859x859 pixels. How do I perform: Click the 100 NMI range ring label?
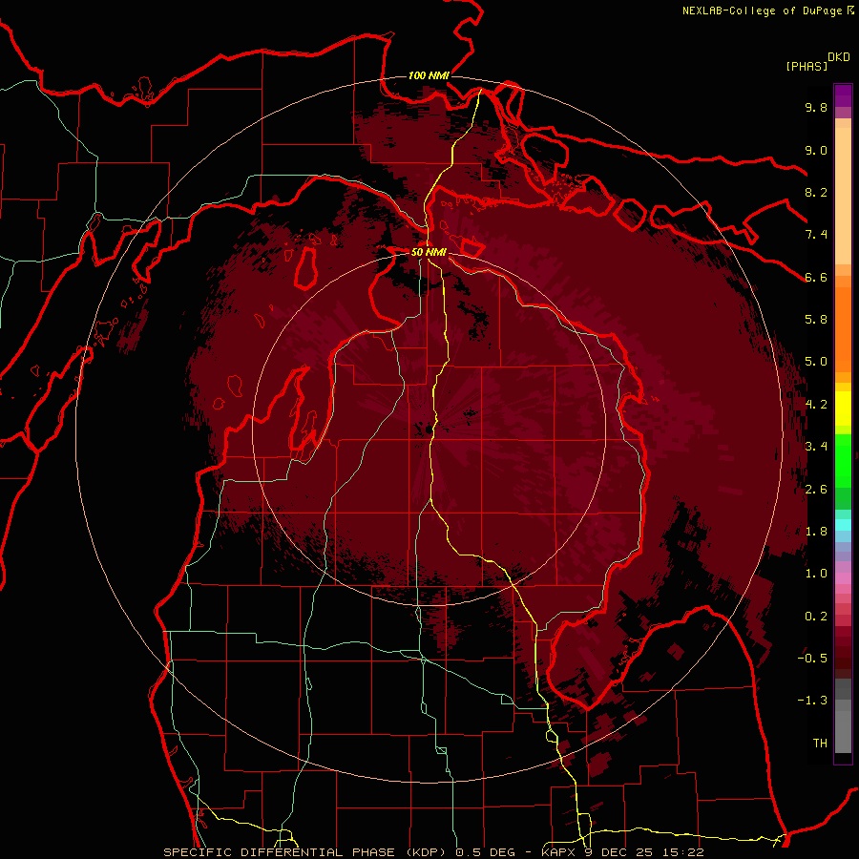coord(429,75)
